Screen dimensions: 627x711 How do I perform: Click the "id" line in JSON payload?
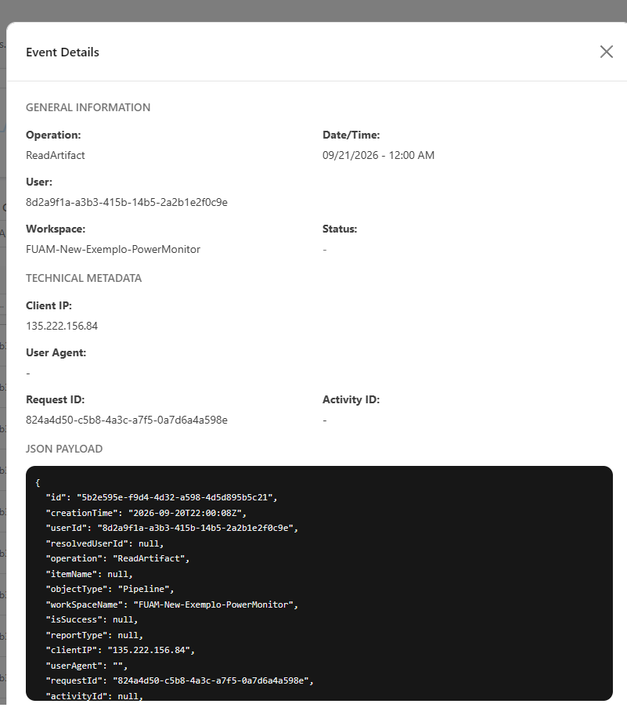(x=161, y=497)
